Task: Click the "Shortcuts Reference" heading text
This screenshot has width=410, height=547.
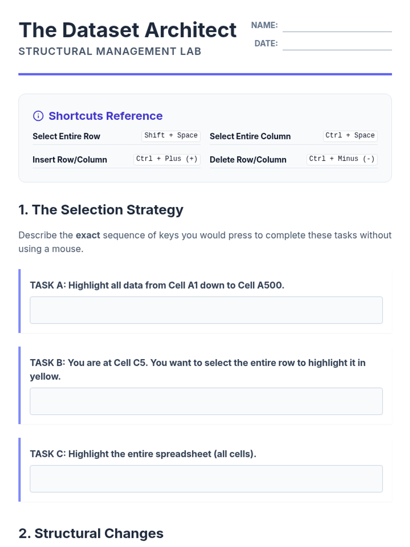Action: [x=105, y=116]
